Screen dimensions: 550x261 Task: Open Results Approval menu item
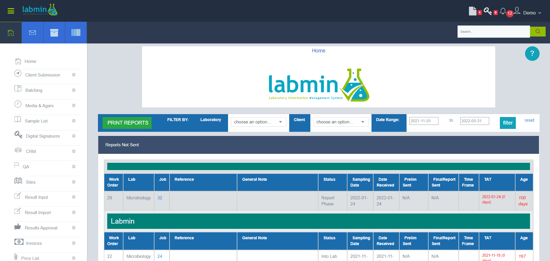coord(41,228)
